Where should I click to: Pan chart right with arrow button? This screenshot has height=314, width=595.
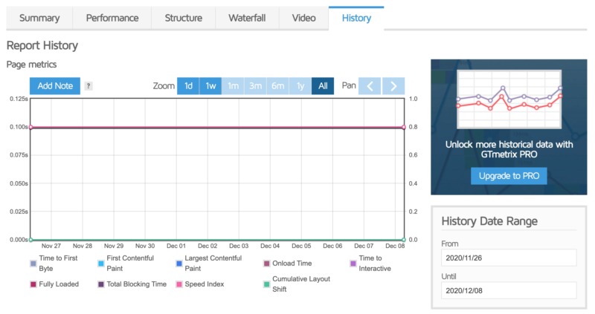[x=394, y=86]
